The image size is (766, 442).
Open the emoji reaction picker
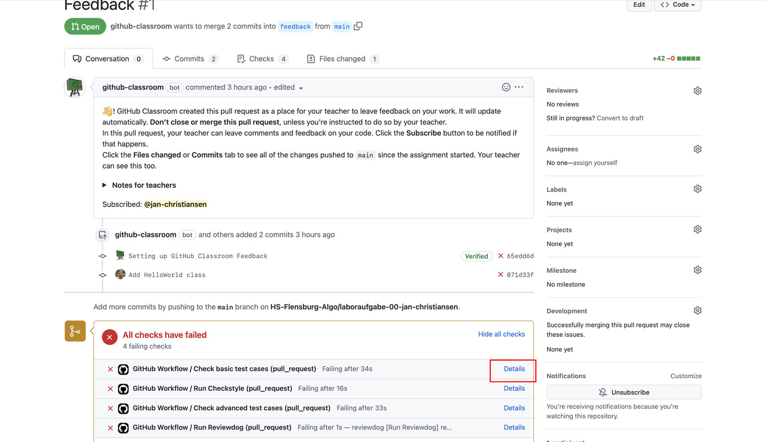click(x=506, y=87)
